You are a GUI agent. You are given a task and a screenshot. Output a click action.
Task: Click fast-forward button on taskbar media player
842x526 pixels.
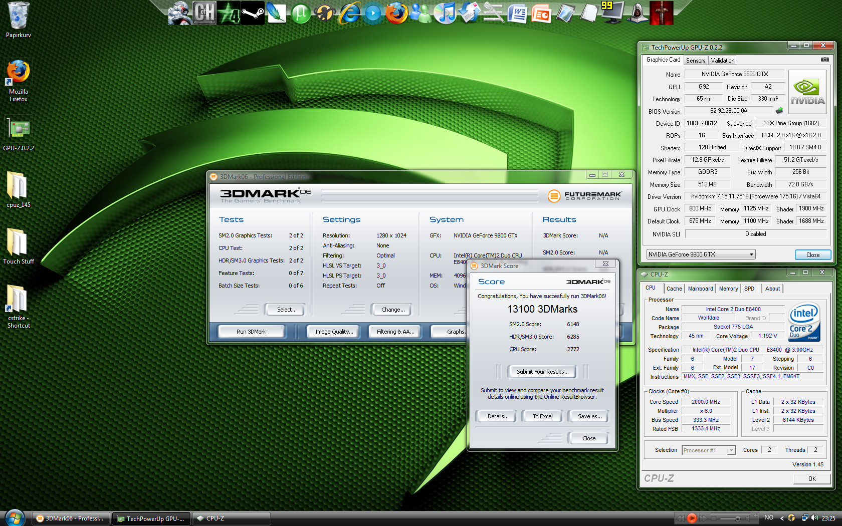point(703,518)
